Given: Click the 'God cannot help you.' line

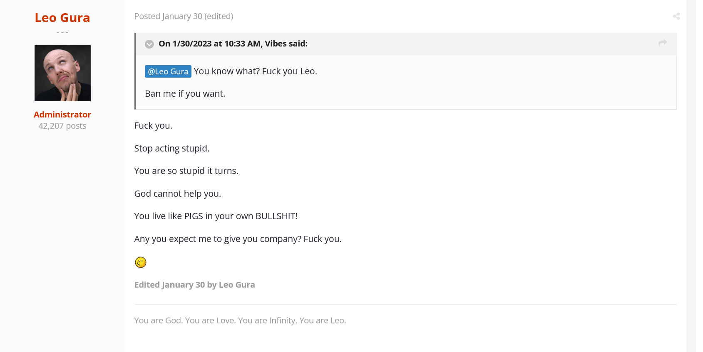Looking at the screenshot, I should 177,193.
